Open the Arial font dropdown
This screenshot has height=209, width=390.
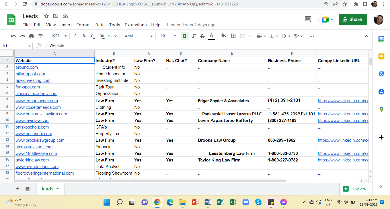139,36
